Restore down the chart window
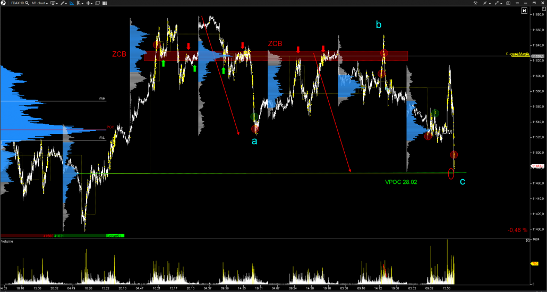The image size is (547, 292). point(534,3)
